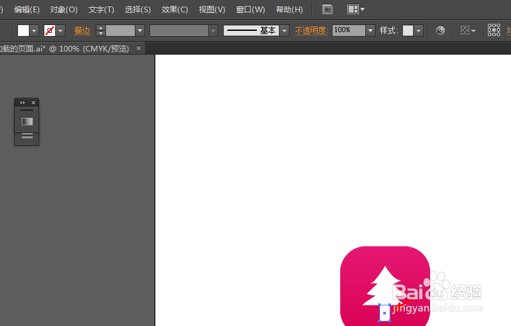Open the 文字(T) menu
This screenshot has height=326, width=511.
click(x=101, y=10)
